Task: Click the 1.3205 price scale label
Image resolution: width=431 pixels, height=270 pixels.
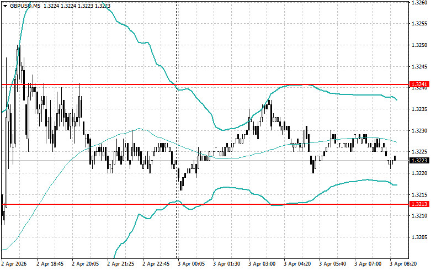Action: [x=419, y=237]
